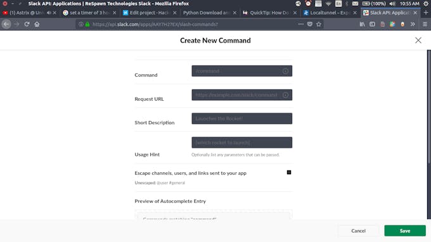Screen dimensions: 431x242
Task: Go to Firefox home page icon
Action: [x=37, y=24]
